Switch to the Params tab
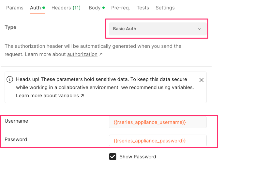This screenshot has height=173, width=269. [15, 8]
